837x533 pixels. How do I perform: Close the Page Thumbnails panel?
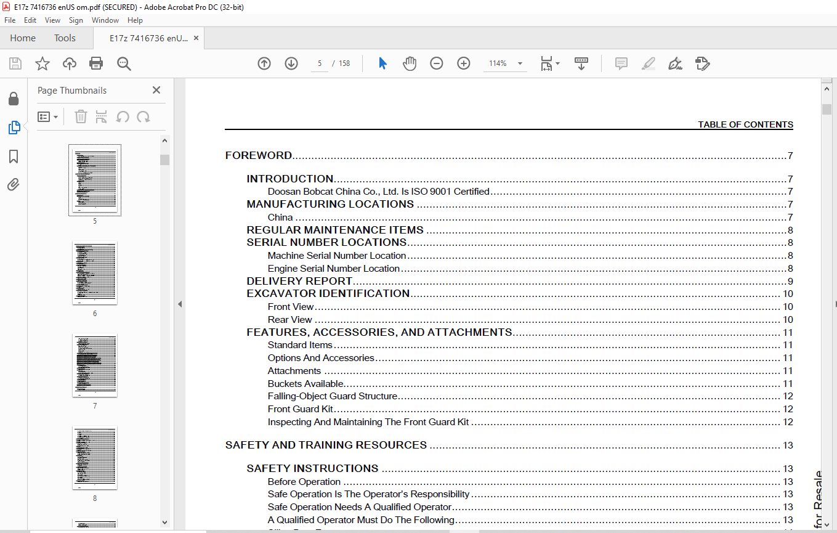(x=156, y=90)
